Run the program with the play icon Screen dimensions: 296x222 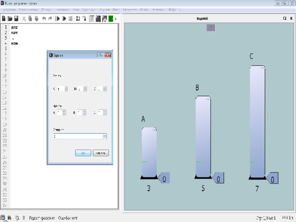58,18
